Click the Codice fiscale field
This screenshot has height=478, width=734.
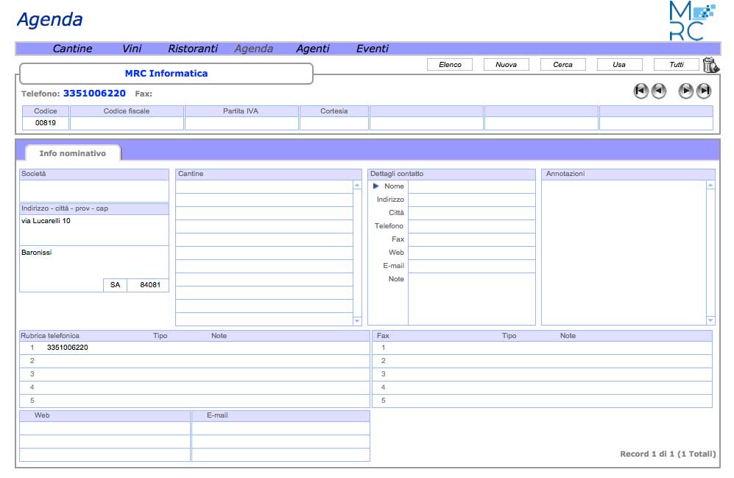pyautogui.click(x=127, y=123)
